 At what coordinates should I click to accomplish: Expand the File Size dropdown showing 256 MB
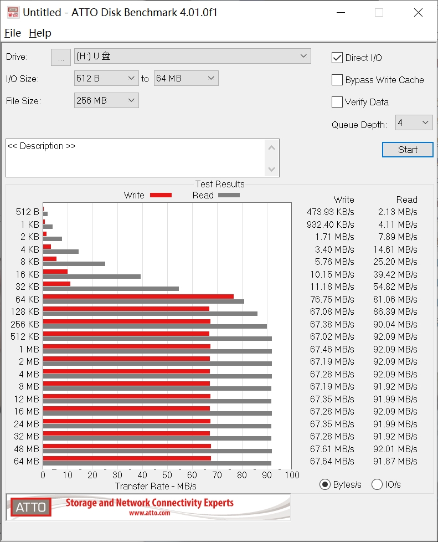pyautogui.click(x=106, y=100)
